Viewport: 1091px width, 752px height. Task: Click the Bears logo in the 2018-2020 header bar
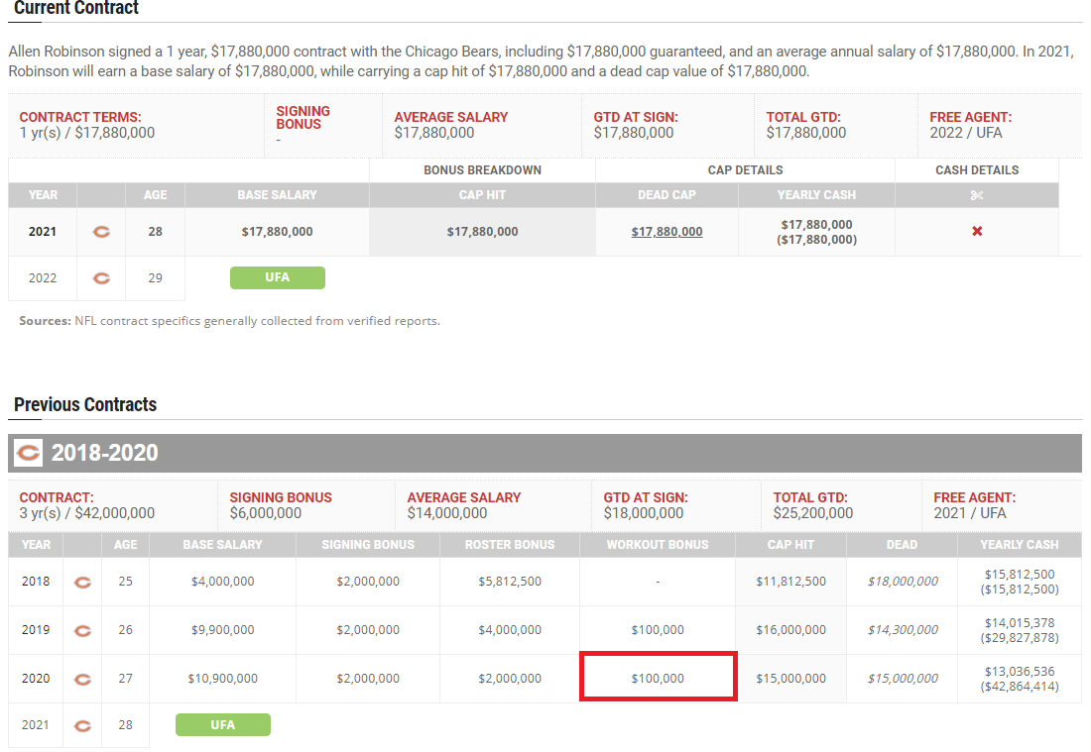tap(29, 454)
